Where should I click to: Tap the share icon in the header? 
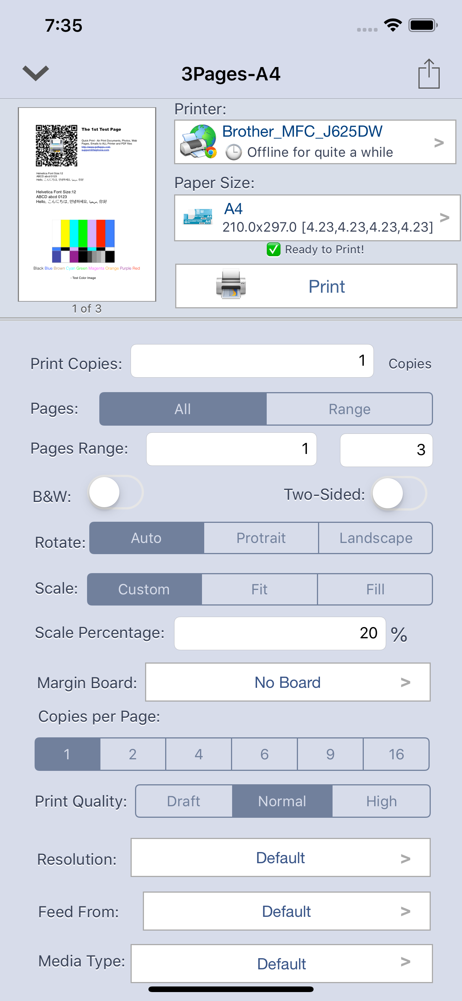[429, 74]
